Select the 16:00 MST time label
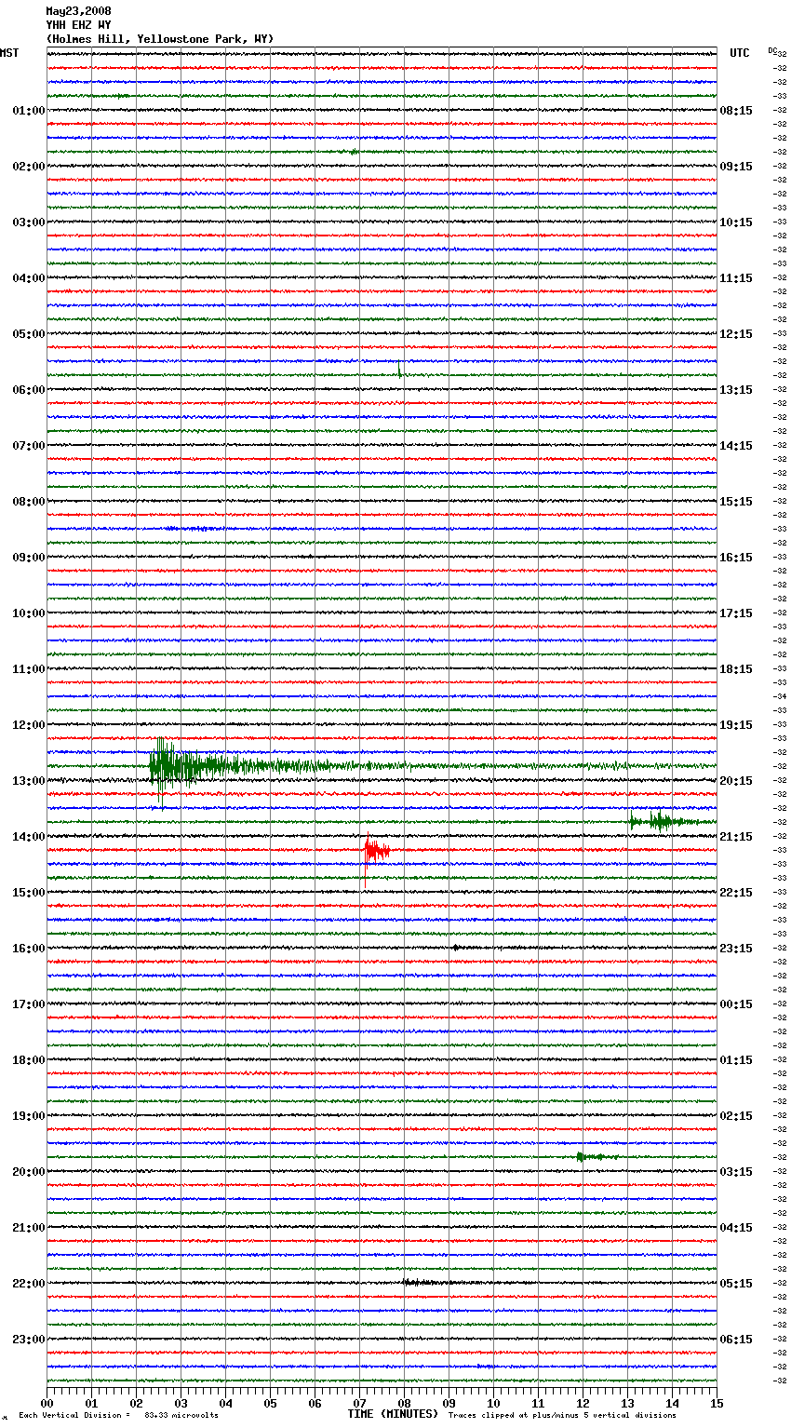Image resolution: width=791 pixels, height=1428 pixels. [x=29, y=949]
